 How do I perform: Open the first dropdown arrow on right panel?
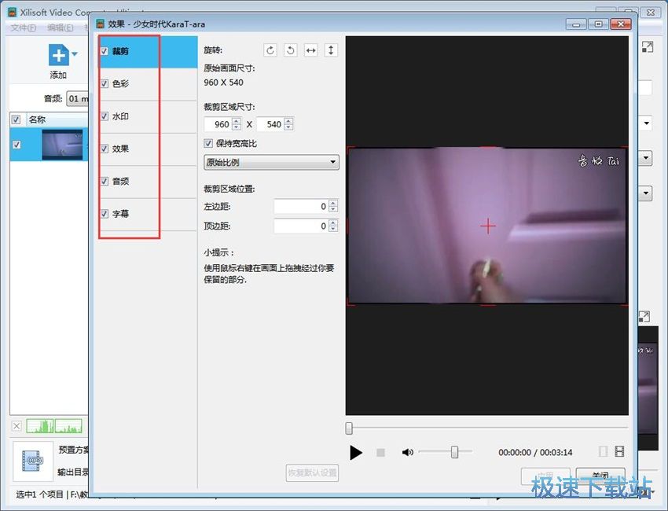[x=646, y=123]
